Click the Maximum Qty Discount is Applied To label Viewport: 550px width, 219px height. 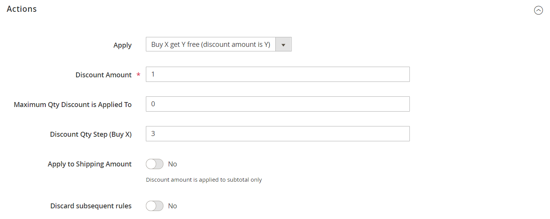[x=72, y=105]
